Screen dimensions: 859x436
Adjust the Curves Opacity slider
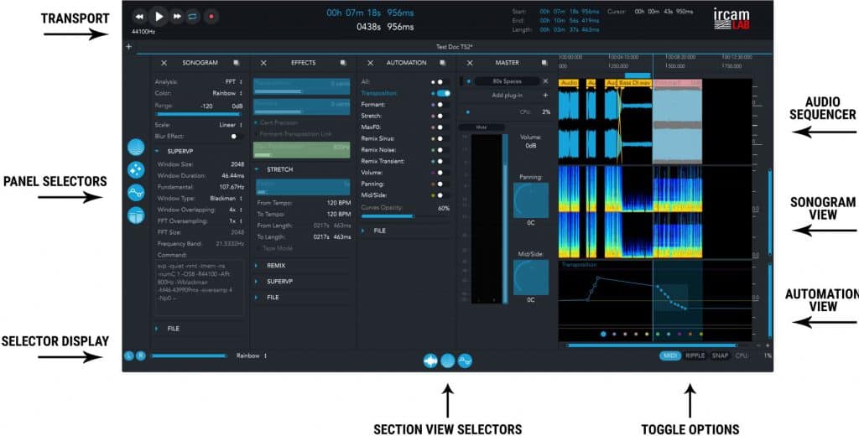tap(405, 216)
